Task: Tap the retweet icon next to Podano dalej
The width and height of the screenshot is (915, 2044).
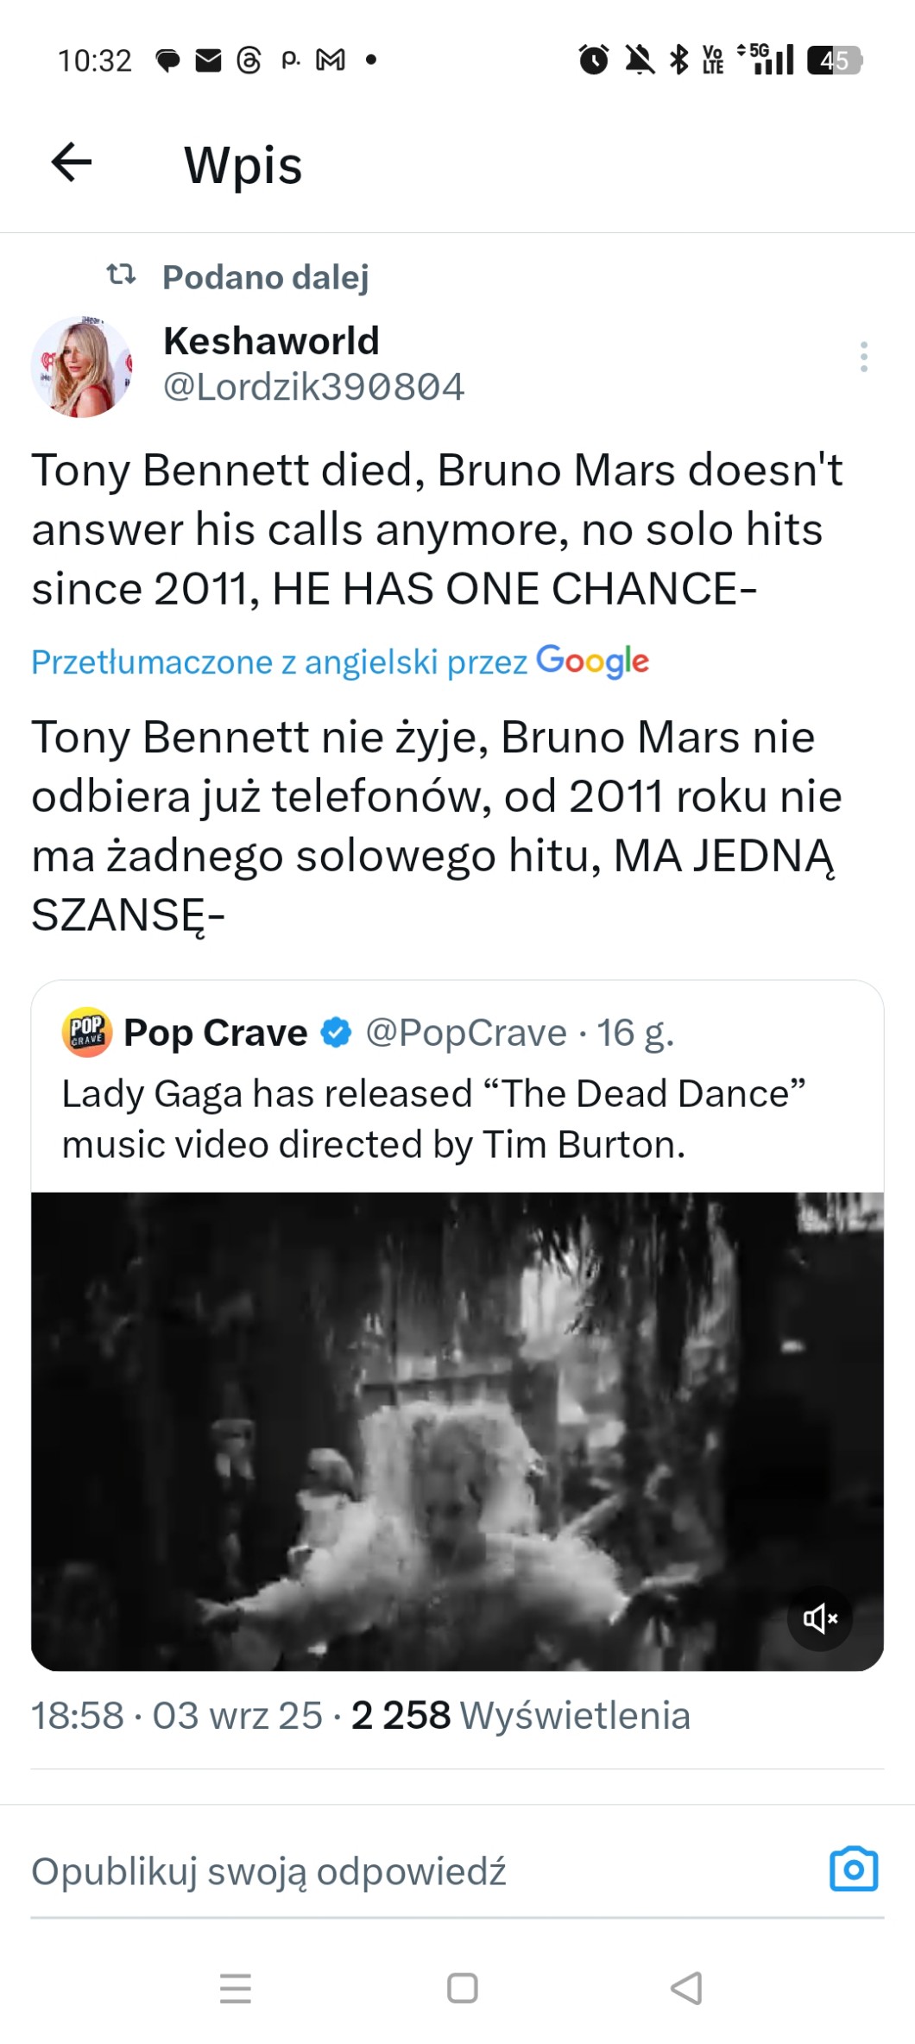Action: click(121, 275)
